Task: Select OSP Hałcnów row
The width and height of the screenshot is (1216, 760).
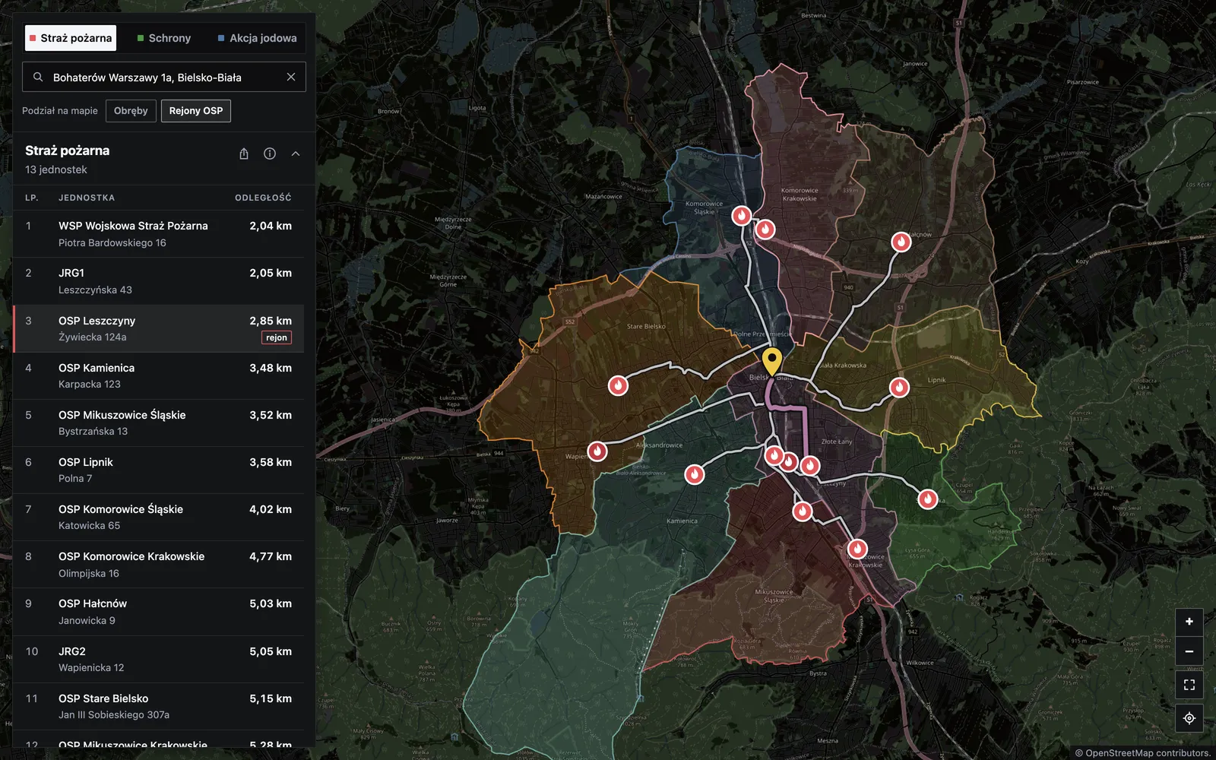Action: click(x=158, y=612)
